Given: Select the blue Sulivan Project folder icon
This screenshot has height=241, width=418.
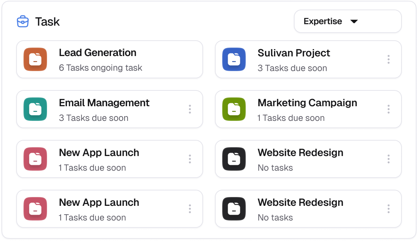Looking at the screenshot, I should (234, 59).
